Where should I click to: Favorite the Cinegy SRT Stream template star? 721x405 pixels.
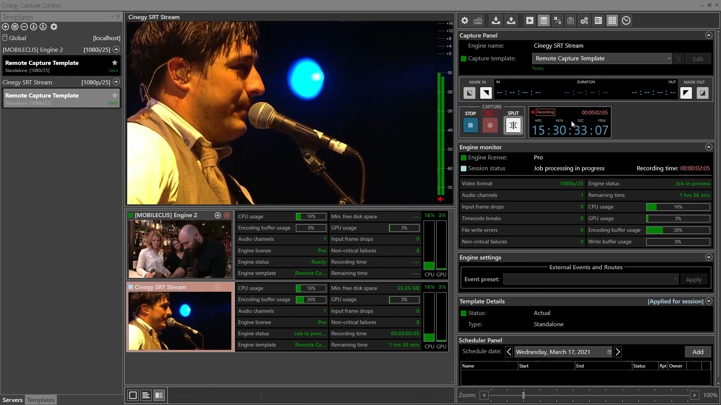point(115,95)
